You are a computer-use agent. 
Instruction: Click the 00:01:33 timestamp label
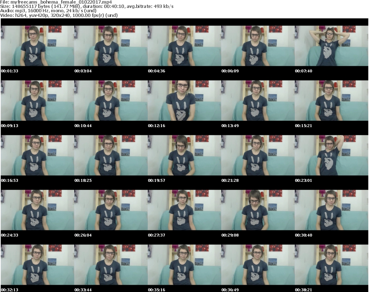click(x=9, y=71)
